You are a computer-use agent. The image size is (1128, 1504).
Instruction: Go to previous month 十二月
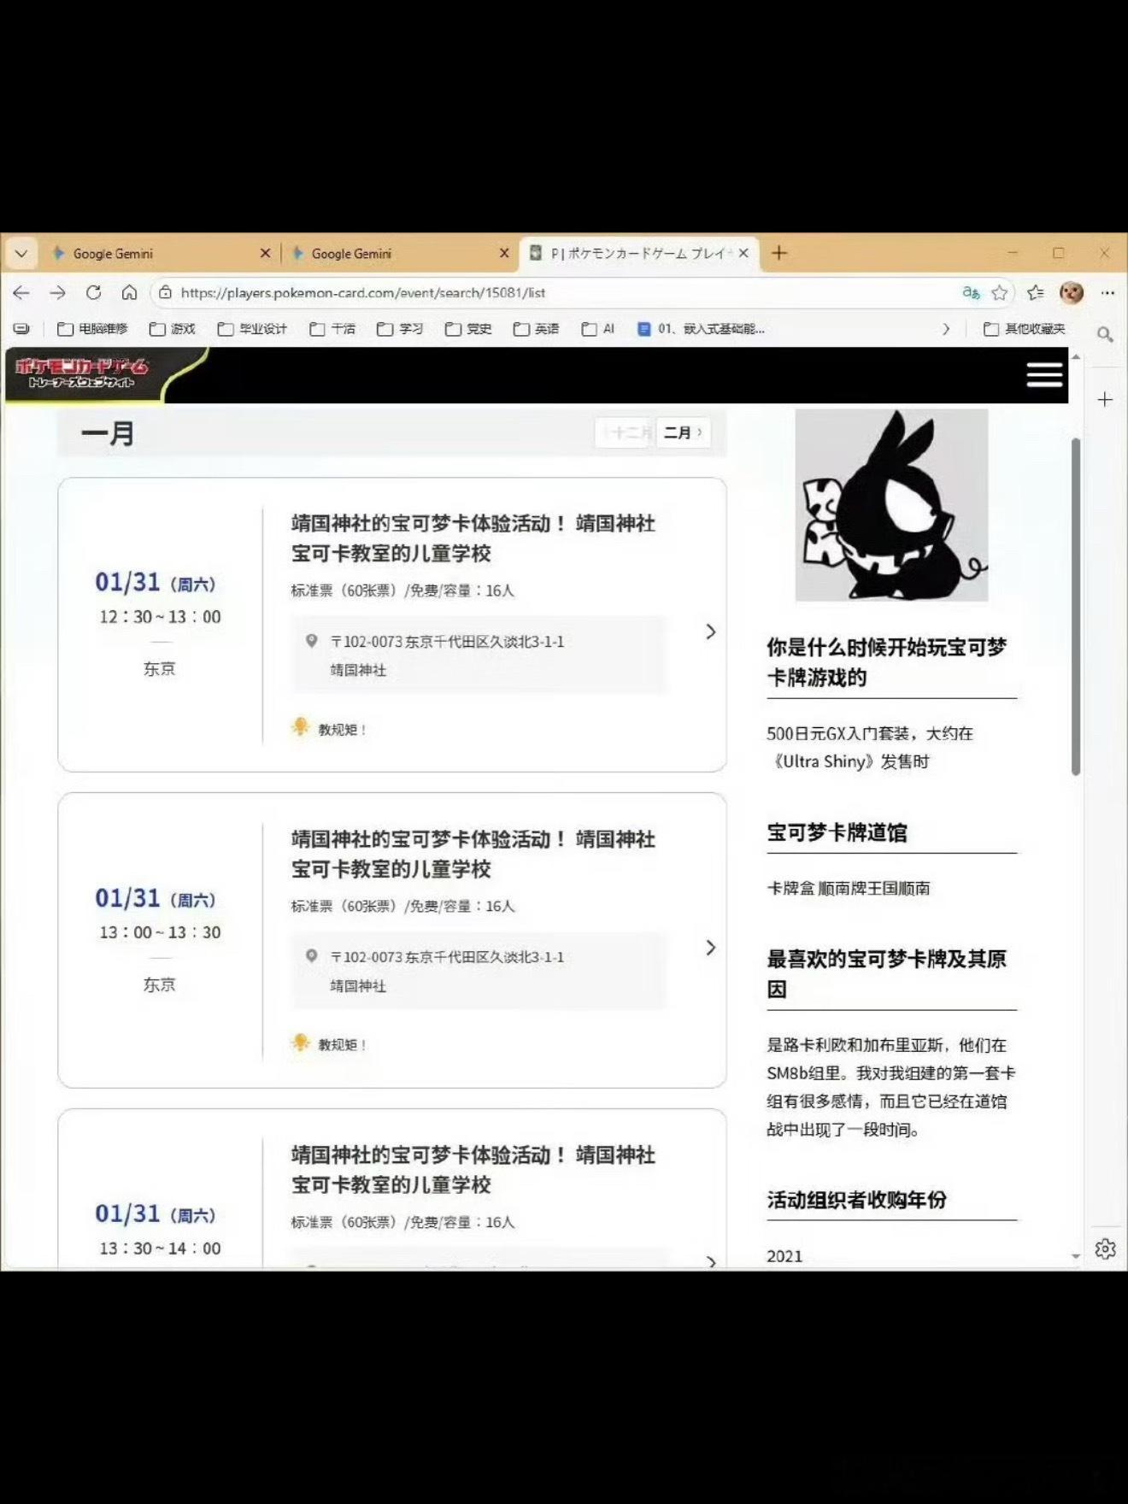[625, 432]
